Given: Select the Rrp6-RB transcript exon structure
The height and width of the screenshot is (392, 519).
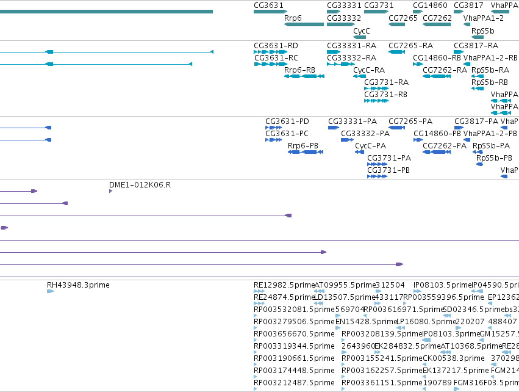Looking at the screenshot, I should pos(304,76).
